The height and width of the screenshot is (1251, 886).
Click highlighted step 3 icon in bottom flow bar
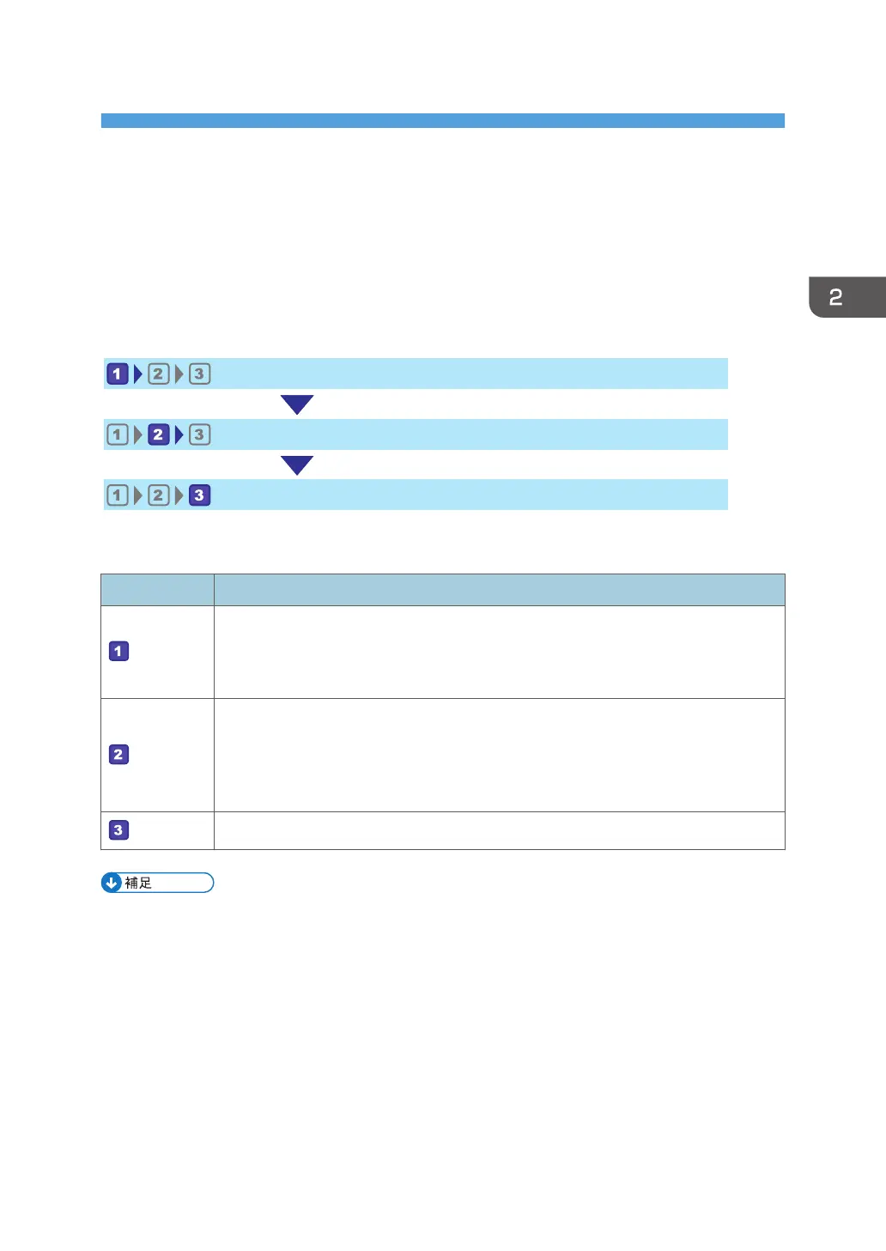tap(199, 495)
